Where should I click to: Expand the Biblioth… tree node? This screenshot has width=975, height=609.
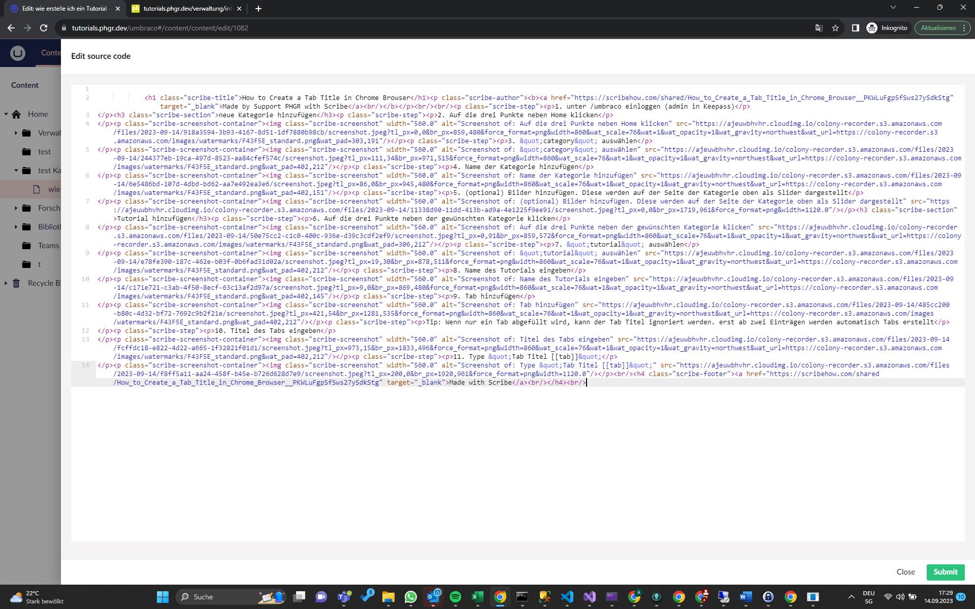click(16, 227)
